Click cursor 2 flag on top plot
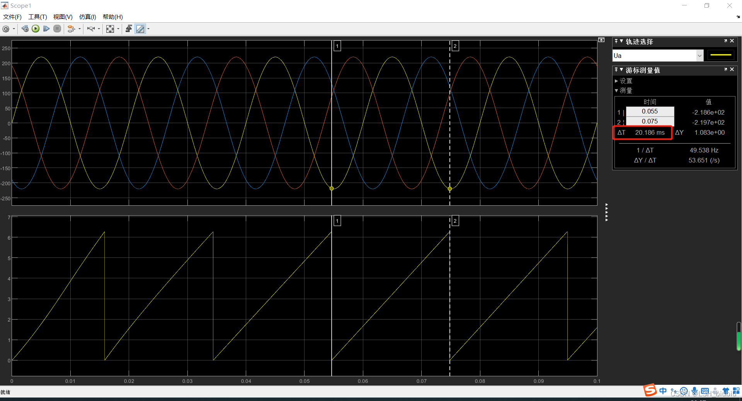This screenshot has width=742, height=401. click(x=455, y=46)
